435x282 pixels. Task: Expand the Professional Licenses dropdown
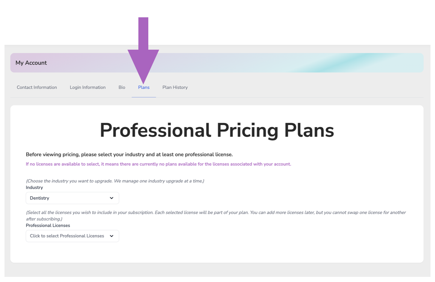pos(72,236)
